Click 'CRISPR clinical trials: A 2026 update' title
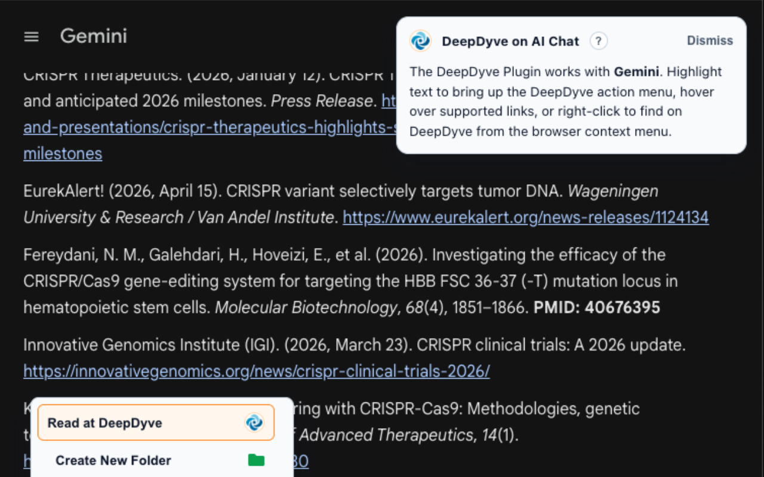Image resolution: width=764 pixels, height=477 pixels. click(551, 345)
